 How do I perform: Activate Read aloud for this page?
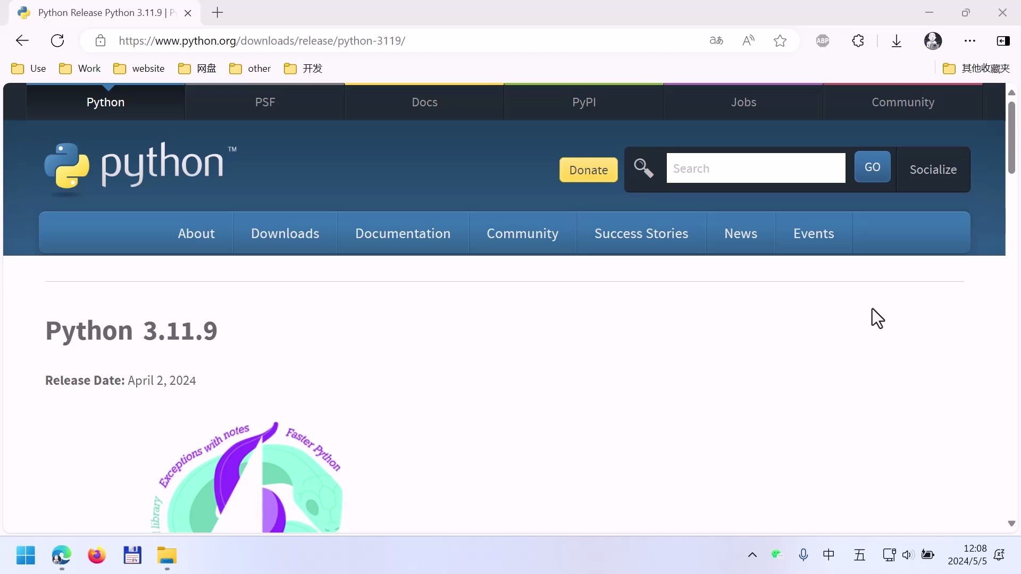(748, 40)
